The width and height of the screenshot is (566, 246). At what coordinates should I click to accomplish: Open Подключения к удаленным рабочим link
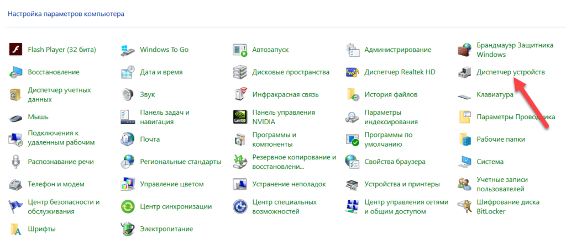click(x=61, y=137)
